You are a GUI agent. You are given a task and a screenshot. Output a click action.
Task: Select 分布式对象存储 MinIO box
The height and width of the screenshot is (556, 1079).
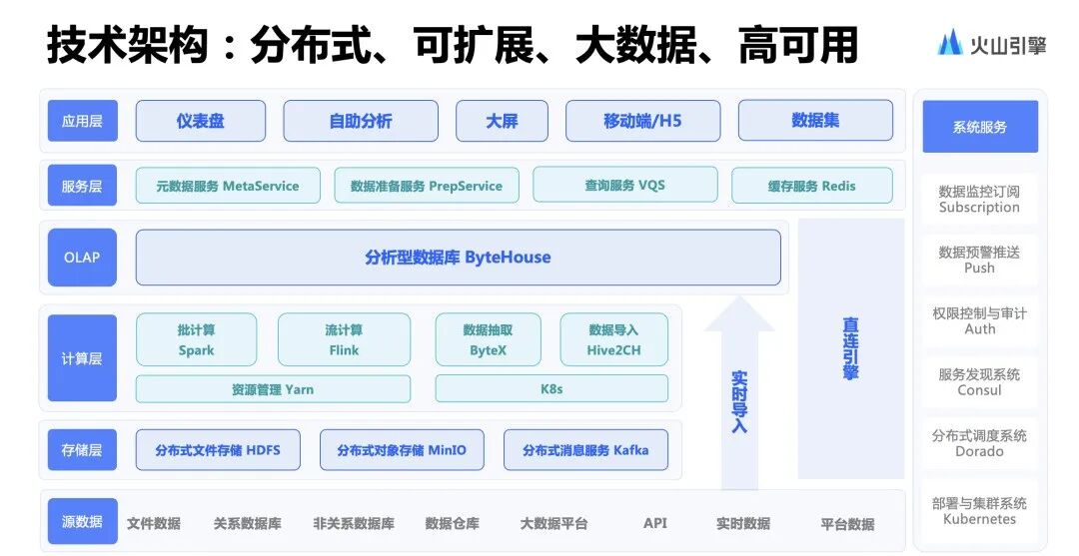coord(402,450)
